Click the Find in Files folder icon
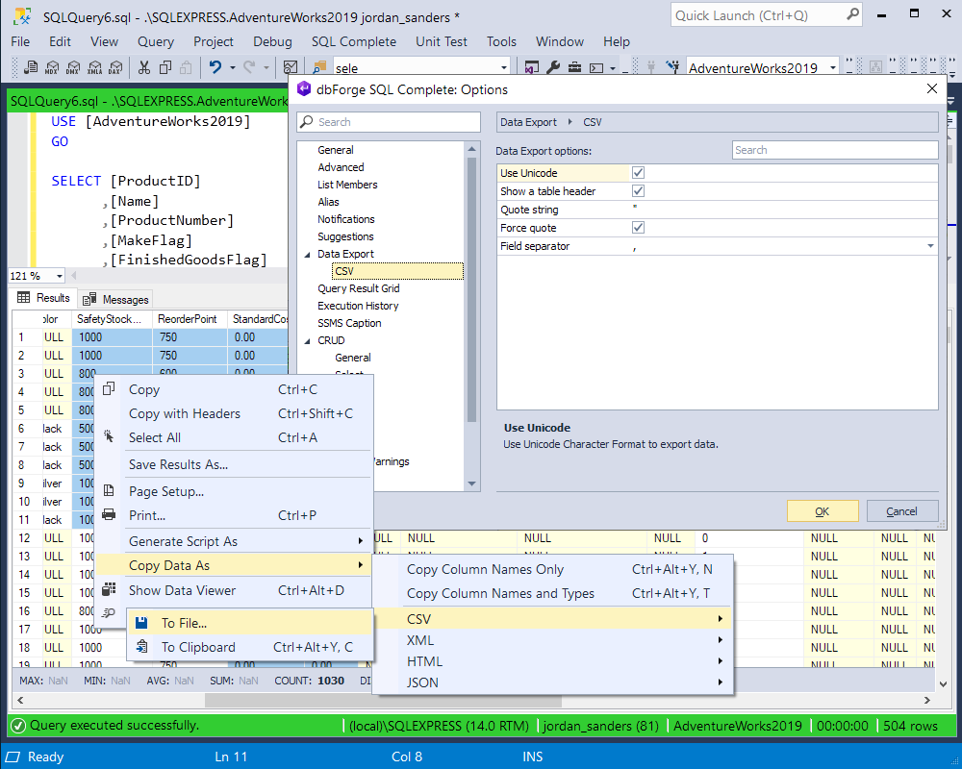This screenshot has width=962, height=769. click(x=319, y=67)
